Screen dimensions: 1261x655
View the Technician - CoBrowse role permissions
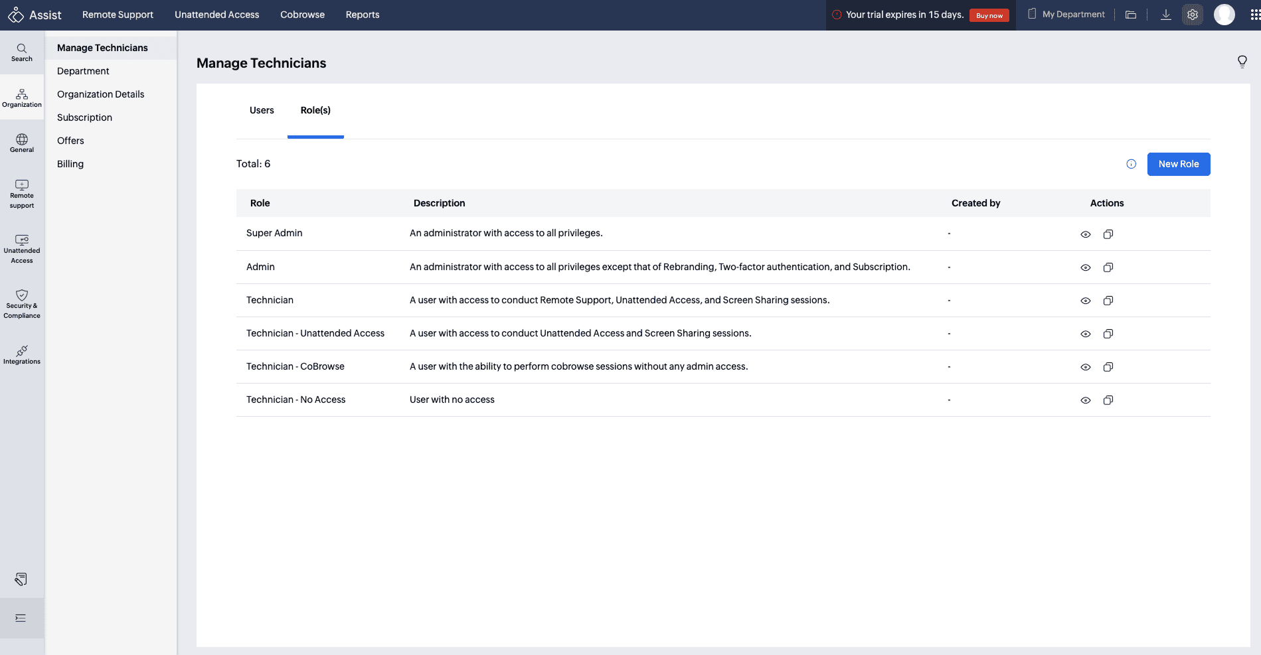1086,367
